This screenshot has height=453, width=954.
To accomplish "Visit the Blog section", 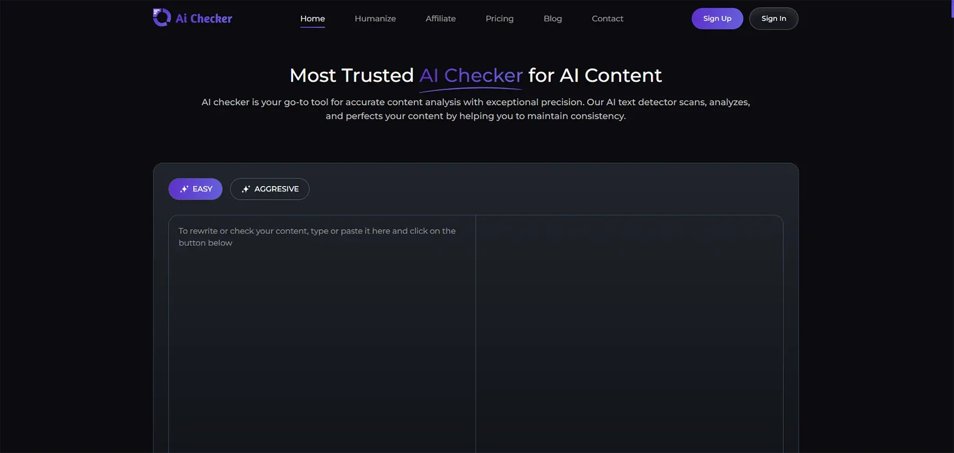I will click(552, 18).
